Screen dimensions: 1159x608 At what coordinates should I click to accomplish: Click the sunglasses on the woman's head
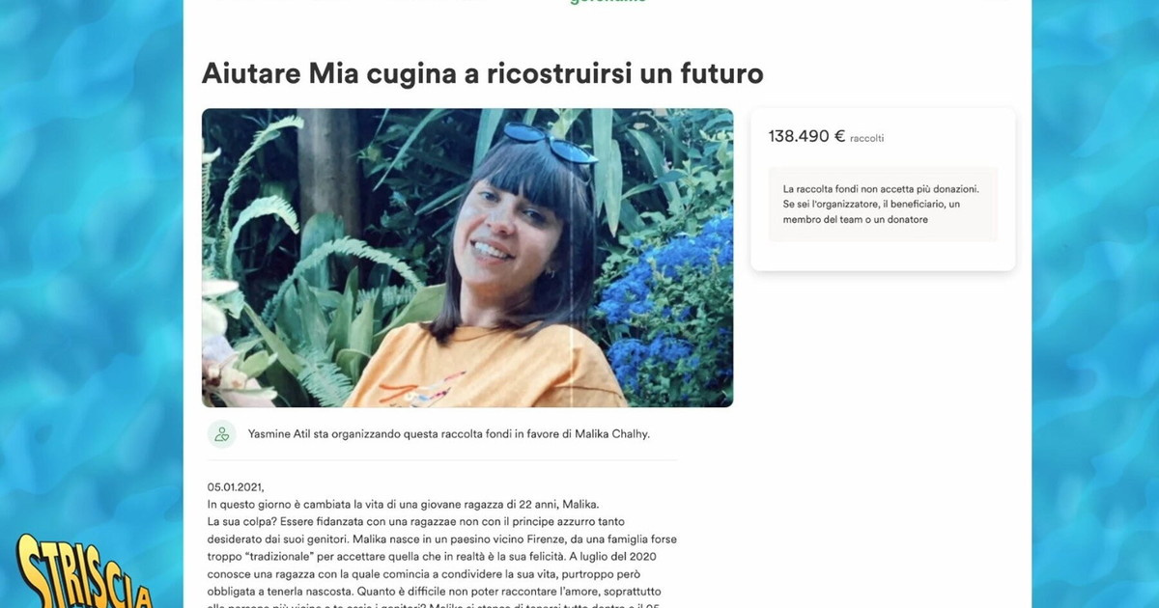coord(549,142)
